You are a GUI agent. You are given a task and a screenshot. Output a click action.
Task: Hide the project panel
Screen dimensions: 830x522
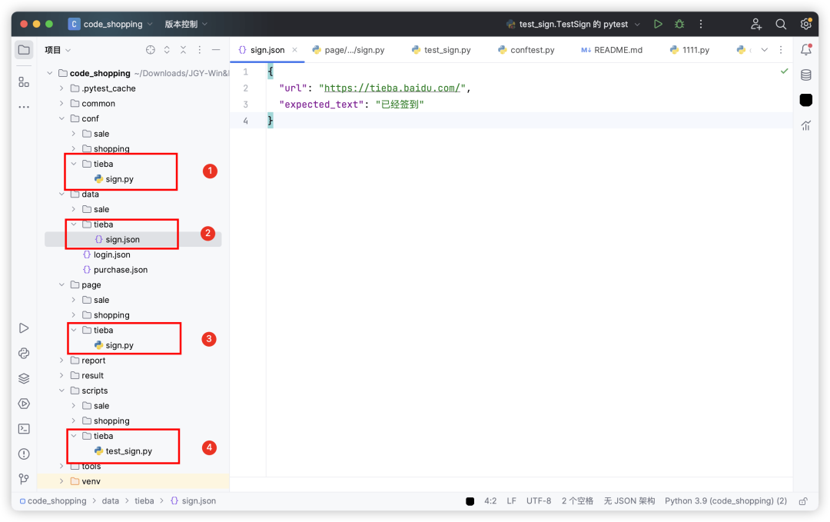(216, 50)
